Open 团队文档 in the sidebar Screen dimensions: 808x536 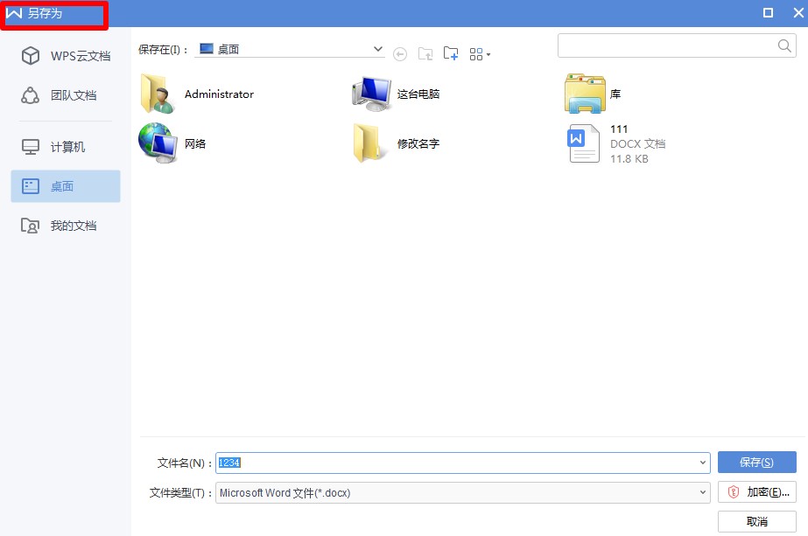point(66,95)
